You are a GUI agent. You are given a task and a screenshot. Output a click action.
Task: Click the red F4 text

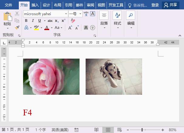27,112
